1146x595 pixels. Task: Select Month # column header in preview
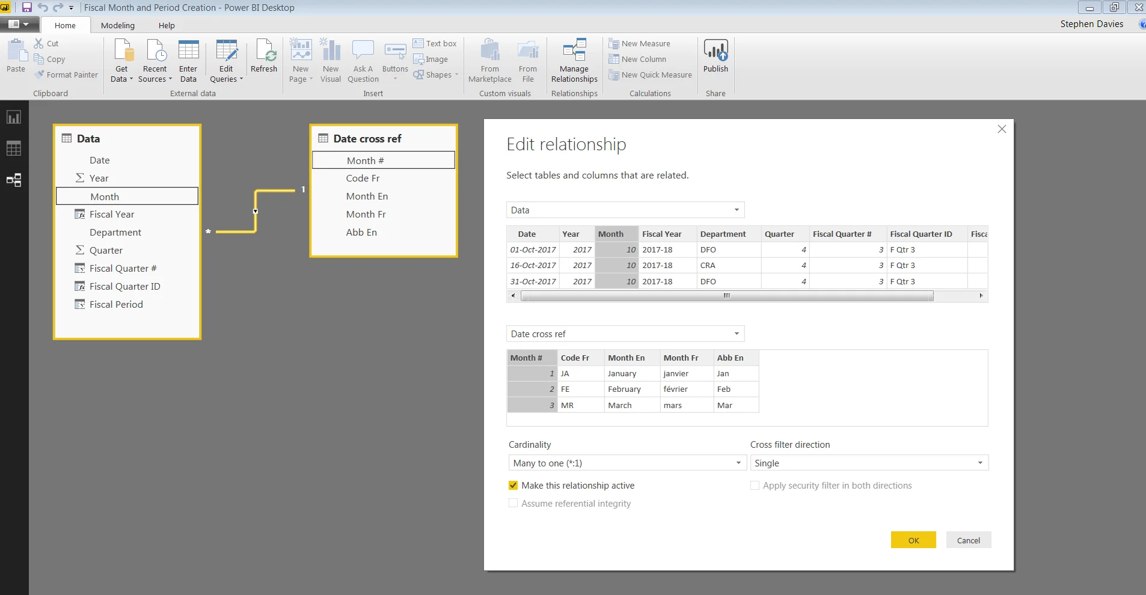(532, 358)
